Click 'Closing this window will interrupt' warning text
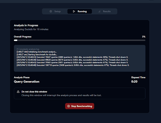The width and height of the screenshot is (161, 123). [x=61, y=95]
